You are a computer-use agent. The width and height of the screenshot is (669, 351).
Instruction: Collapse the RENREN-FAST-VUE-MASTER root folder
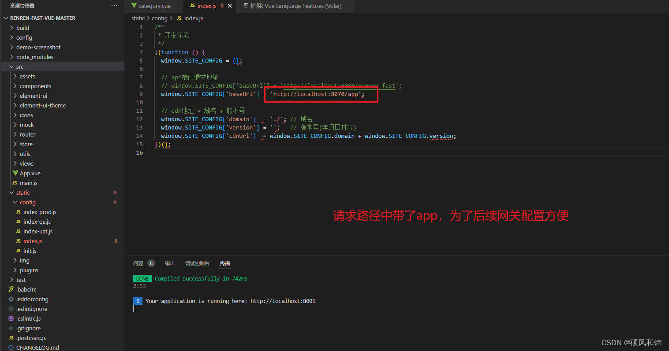point(42,18)
